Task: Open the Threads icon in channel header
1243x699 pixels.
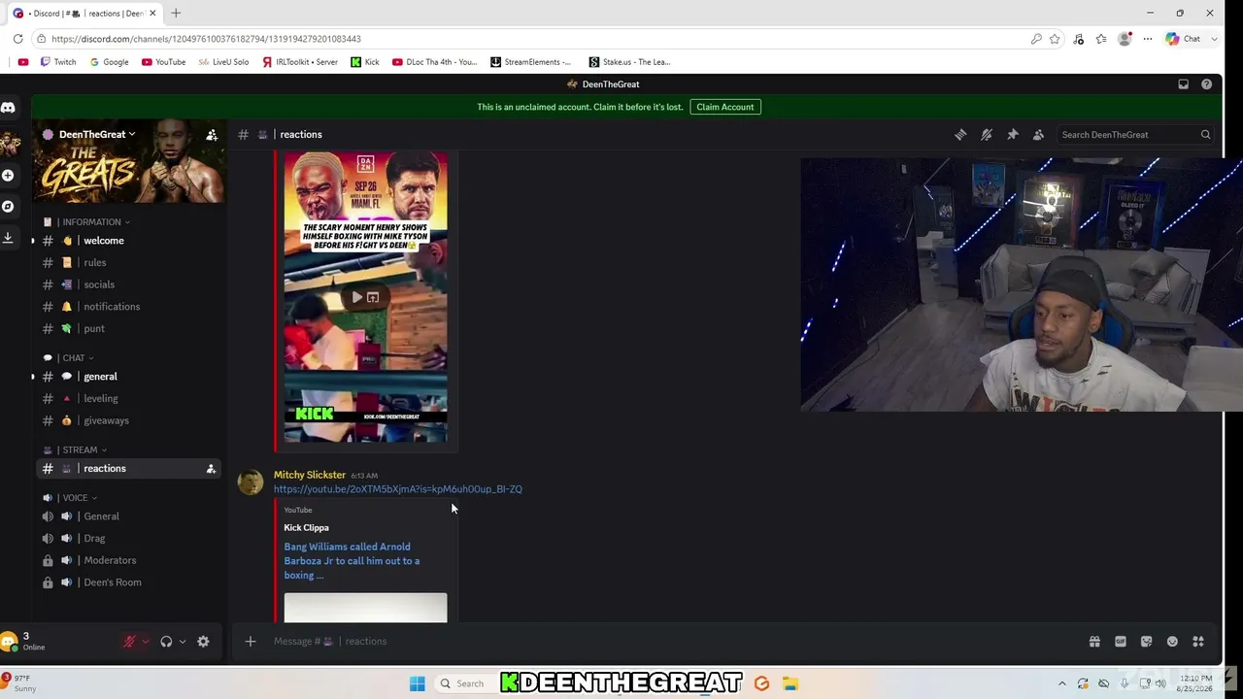Action: point(960,135)
